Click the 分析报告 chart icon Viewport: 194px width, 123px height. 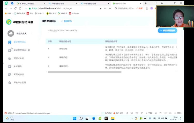10,66
